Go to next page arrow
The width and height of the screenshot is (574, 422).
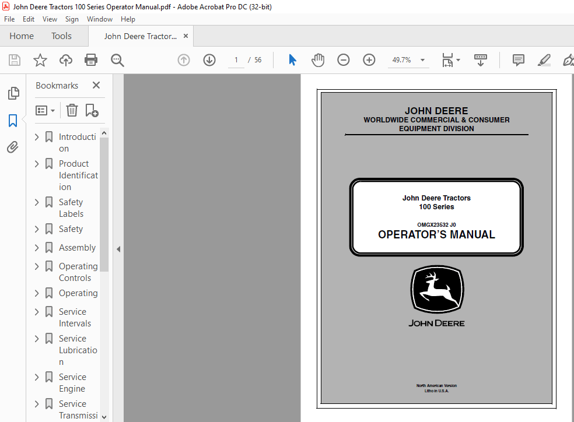[209, 60]
